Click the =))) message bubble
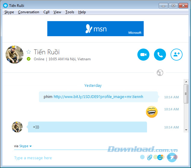 pos(87,127)
